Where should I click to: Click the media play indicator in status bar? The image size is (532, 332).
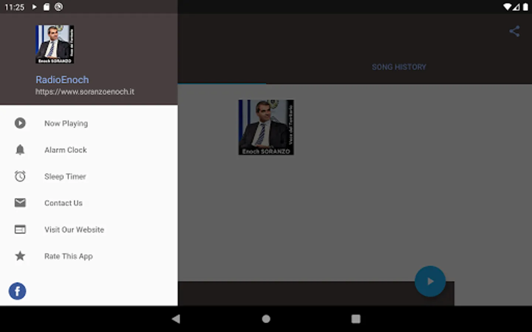[34, 7]
